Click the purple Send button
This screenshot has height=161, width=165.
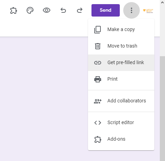(x=106, y=10)
